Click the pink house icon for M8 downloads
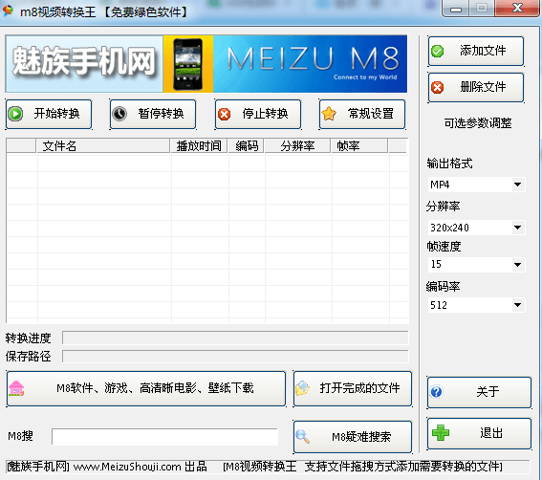 click(x=16, y=388)
